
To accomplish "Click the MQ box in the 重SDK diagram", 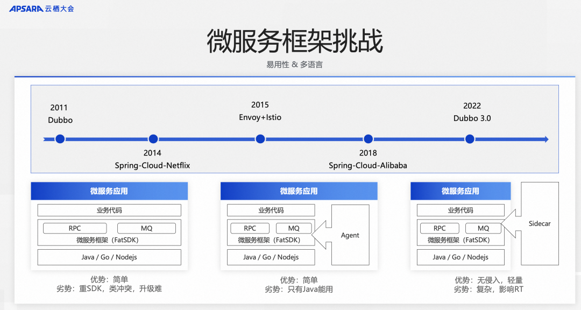I will [146, 228].
